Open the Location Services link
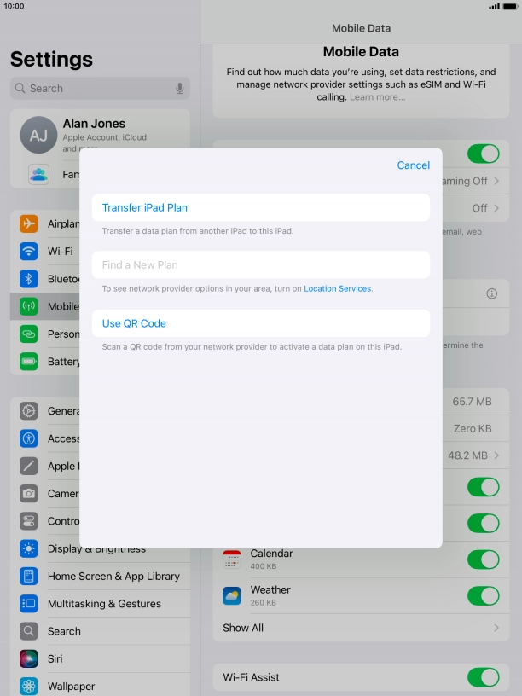Screen dimensions: 522x696 pyautogui.click(x=337, y=289)
